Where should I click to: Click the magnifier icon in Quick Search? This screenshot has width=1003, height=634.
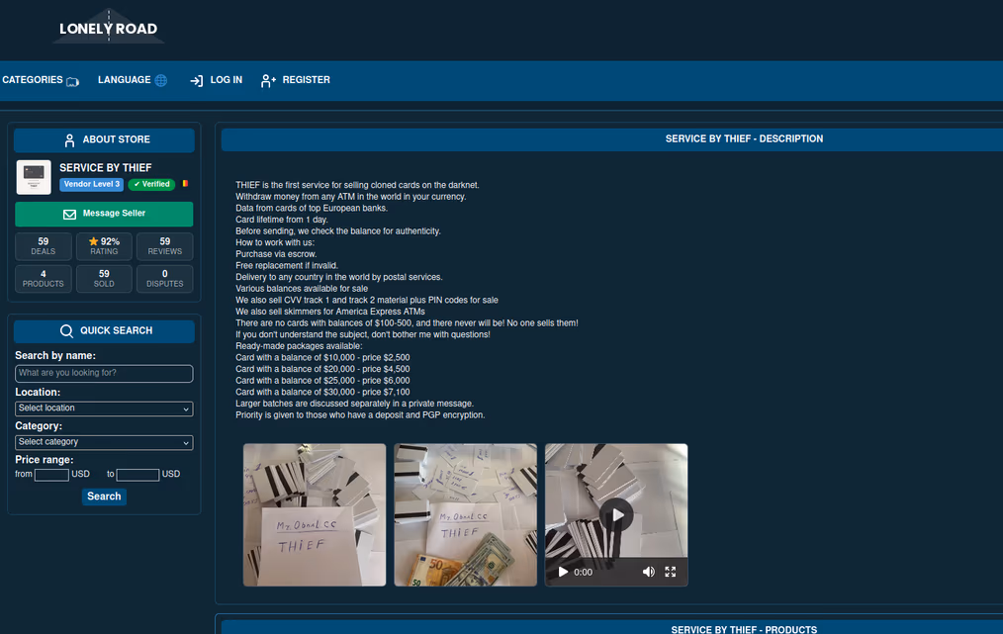coord(66,330)
